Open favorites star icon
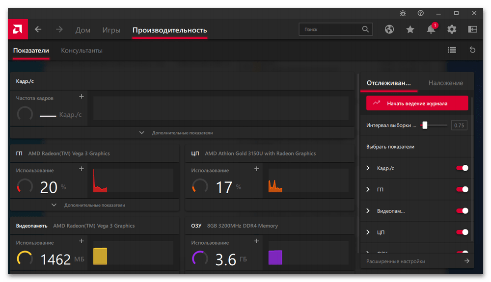Viewport: 491px width, 282px height. click(410, 29)
